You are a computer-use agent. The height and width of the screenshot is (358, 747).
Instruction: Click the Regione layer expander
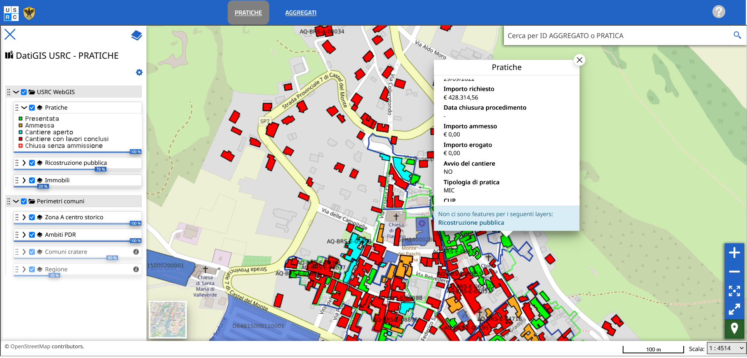[x=24, y=269]
